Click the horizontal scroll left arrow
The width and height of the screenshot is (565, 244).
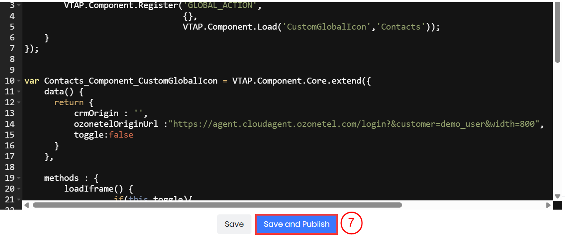27,205
